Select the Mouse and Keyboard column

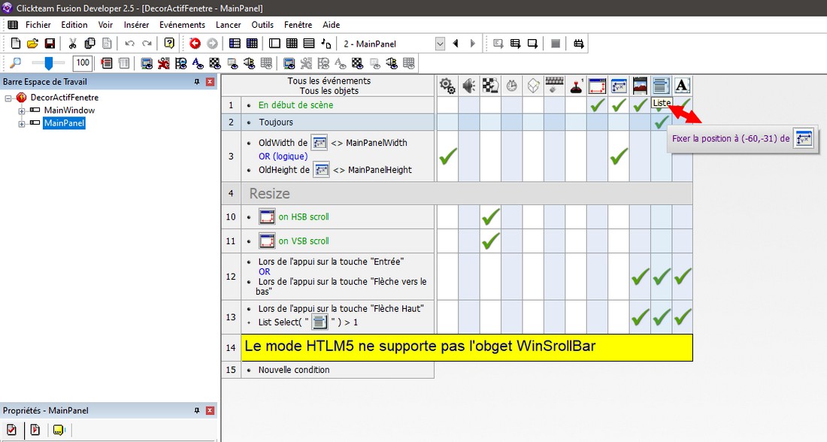point(554,86)
